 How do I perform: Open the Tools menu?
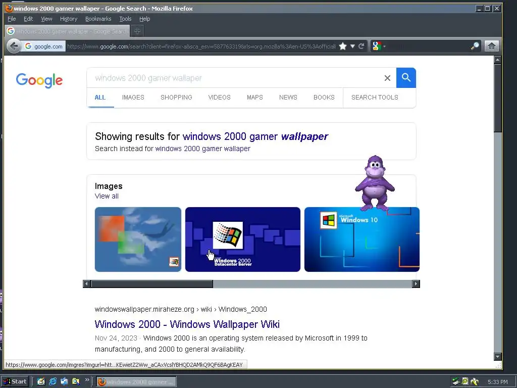(x=125, y=19)
